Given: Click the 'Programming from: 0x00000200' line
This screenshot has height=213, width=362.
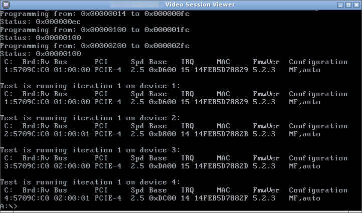Looking at the screenshot, I should pyautogui.click(x=95, y=46).
